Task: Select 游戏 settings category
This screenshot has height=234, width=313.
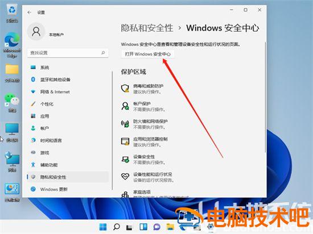Action: click(68, 153)
